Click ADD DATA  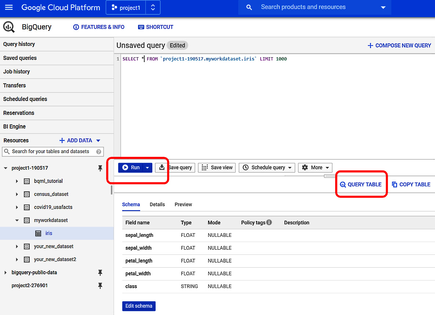(76, 141)
